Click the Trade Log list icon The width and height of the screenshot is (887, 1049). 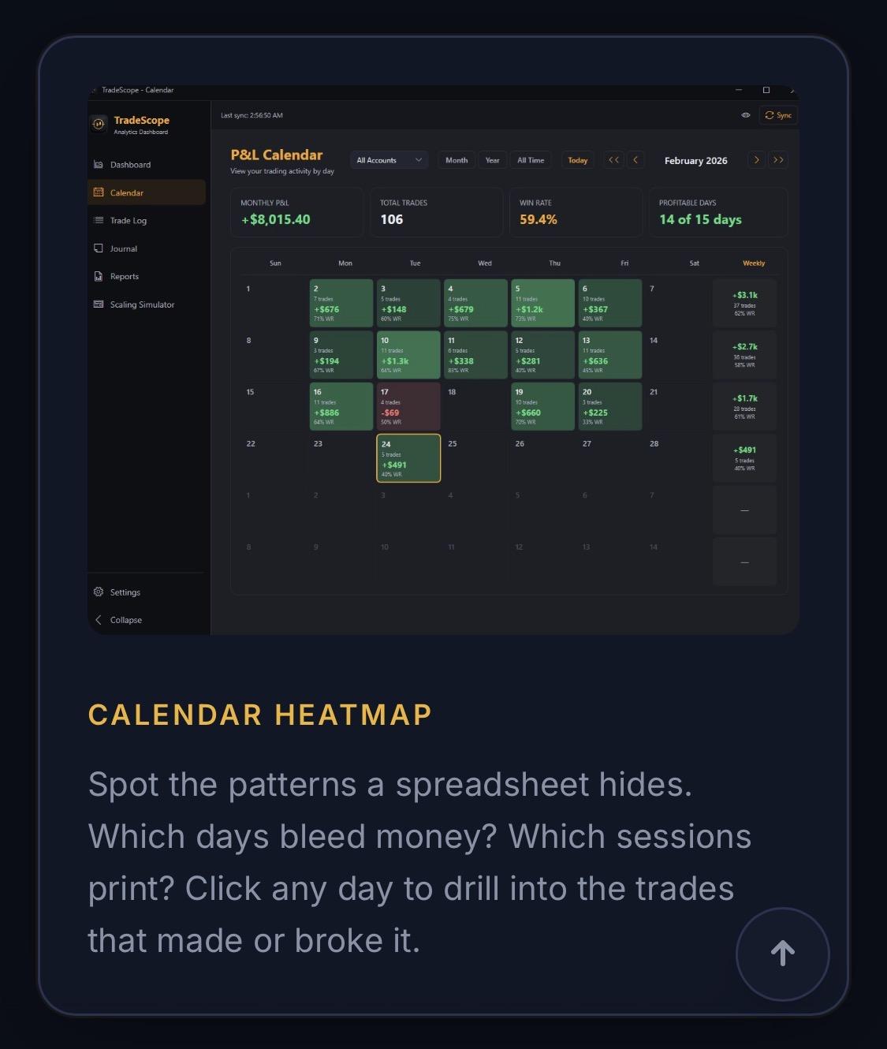point(99,221)
